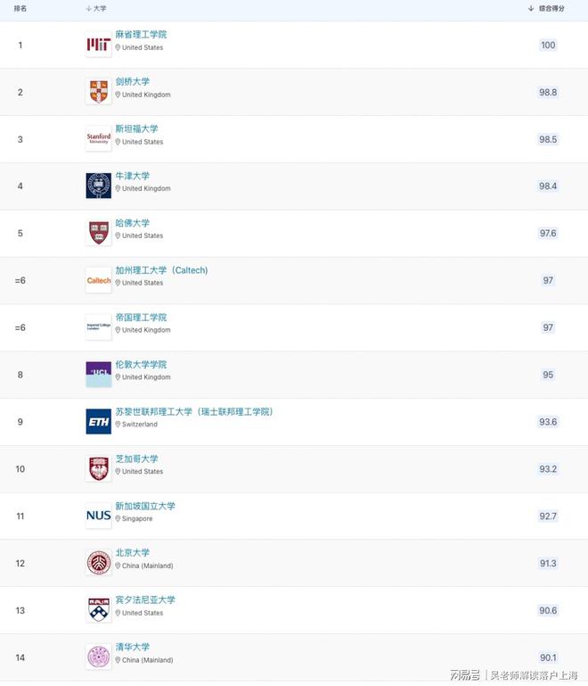
Task: Click the Cambridge University crest logo
Action: click(98, 92)
